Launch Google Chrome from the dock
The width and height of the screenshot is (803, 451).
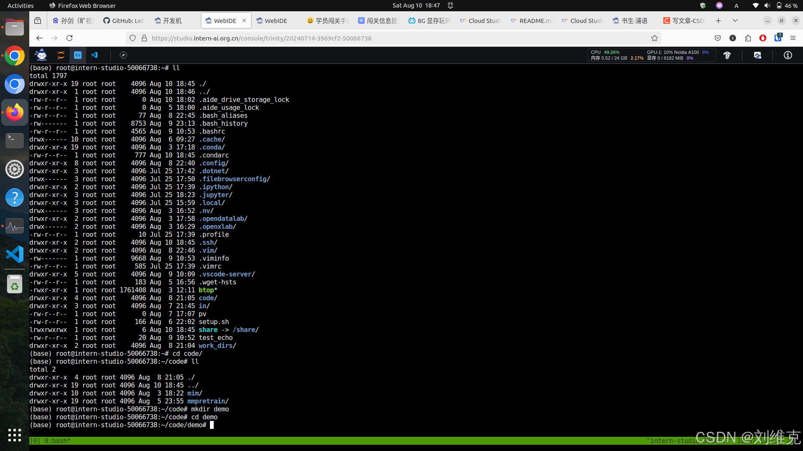pyautogui.click(x=15, y=56)
